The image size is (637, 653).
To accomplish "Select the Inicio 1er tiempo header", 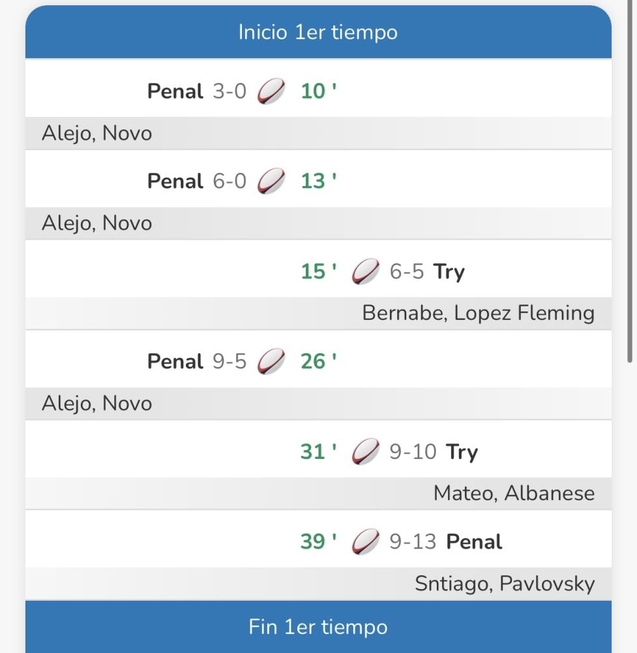I will [318, 33].
